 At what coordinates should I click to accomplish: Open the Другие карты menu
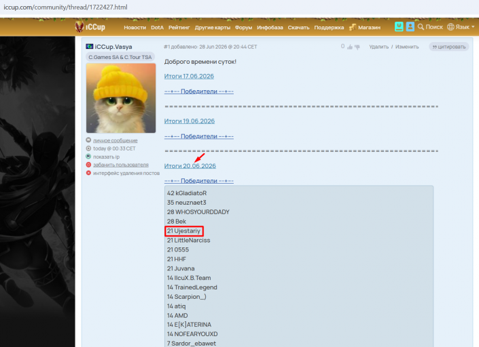212,27
